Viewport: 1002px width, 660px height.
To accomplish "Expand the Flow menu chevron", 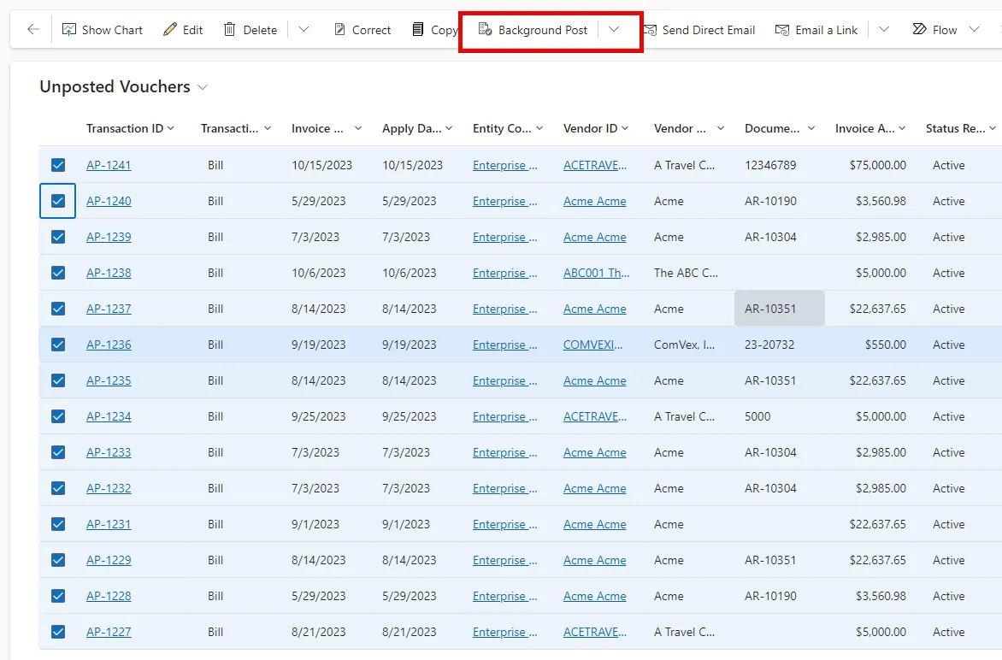I will click(975, 29).
